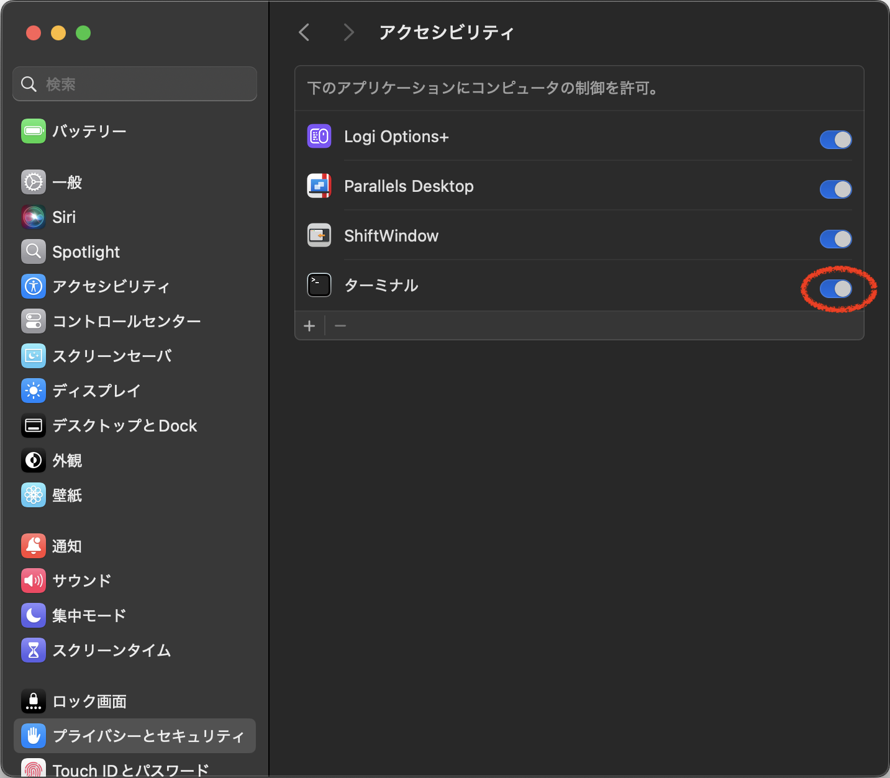Click the green zoom window button
Viewport: 890px width, 778px height.
tap(83, 33)
